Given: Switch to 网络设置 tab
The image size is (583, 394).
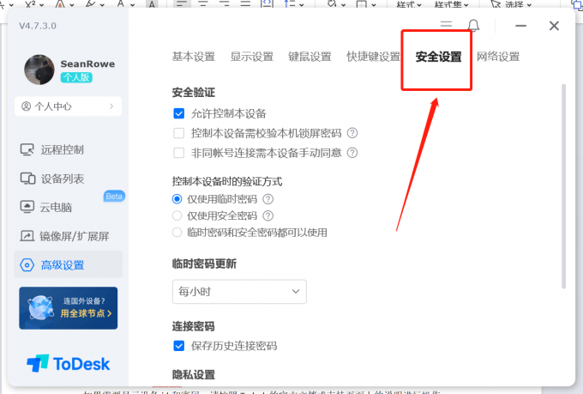Looking at the screenshot, I should click(498, 57).
